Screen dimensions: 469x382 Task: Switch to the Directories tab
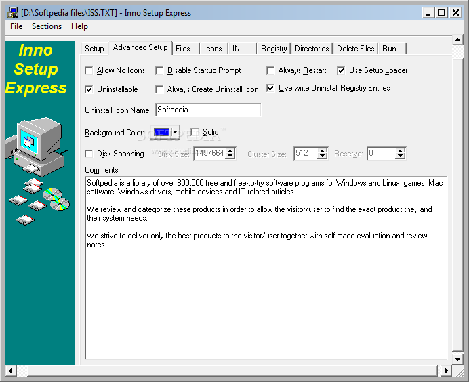312,48
